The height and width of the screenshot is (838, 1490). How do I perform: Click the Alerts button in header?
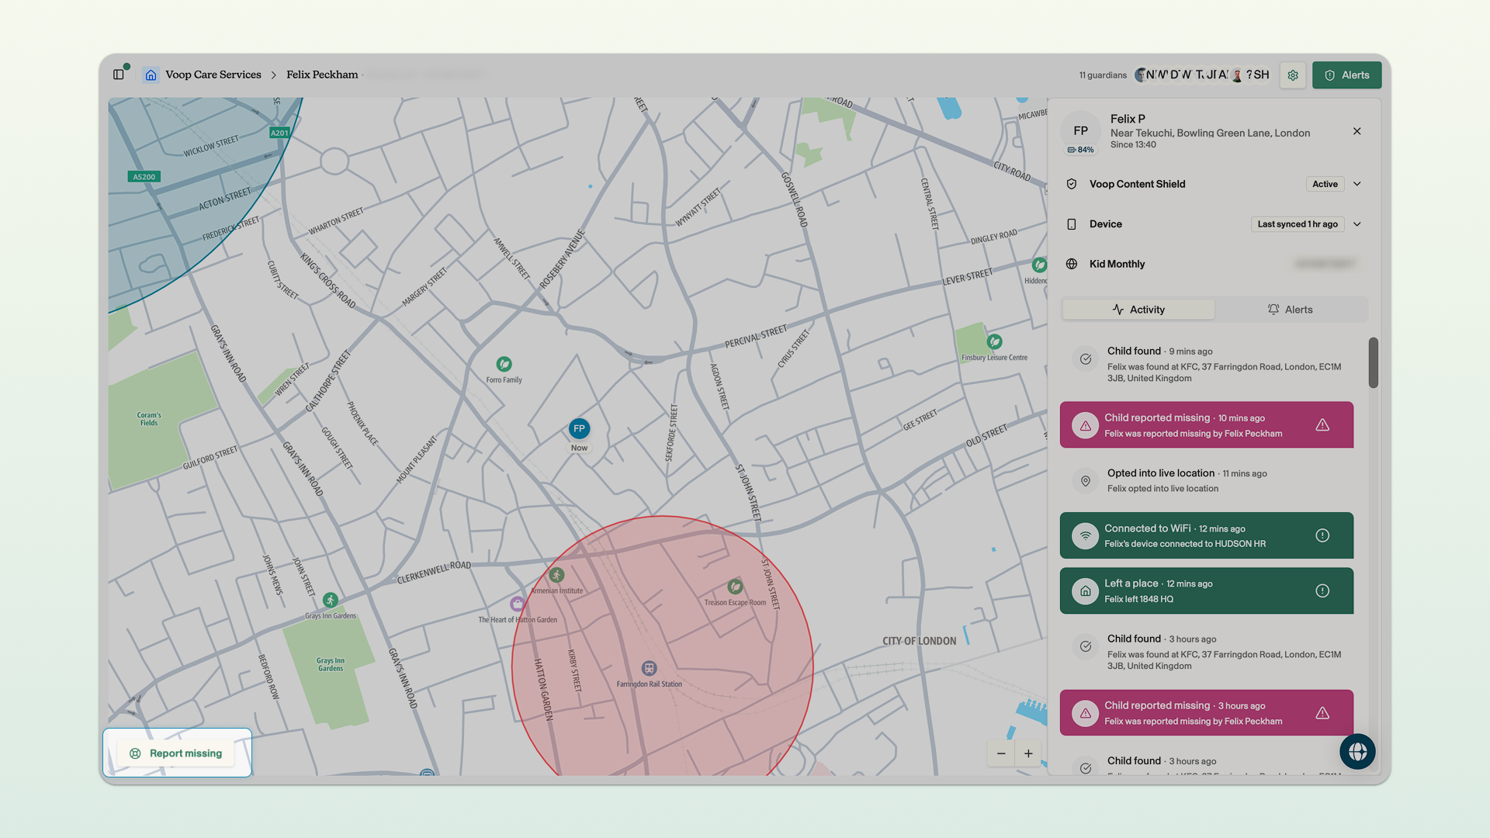[x=1346, y=75]
